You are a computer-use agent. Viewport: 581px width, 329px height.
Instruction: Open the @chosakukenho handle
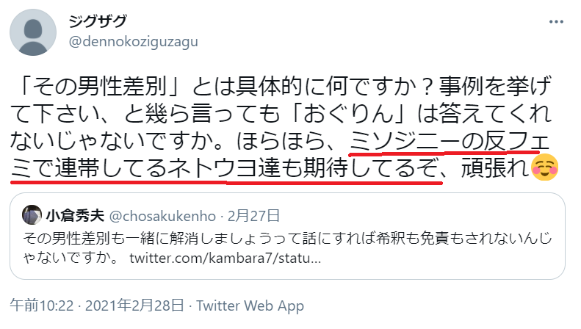click(x=162, y=216)
